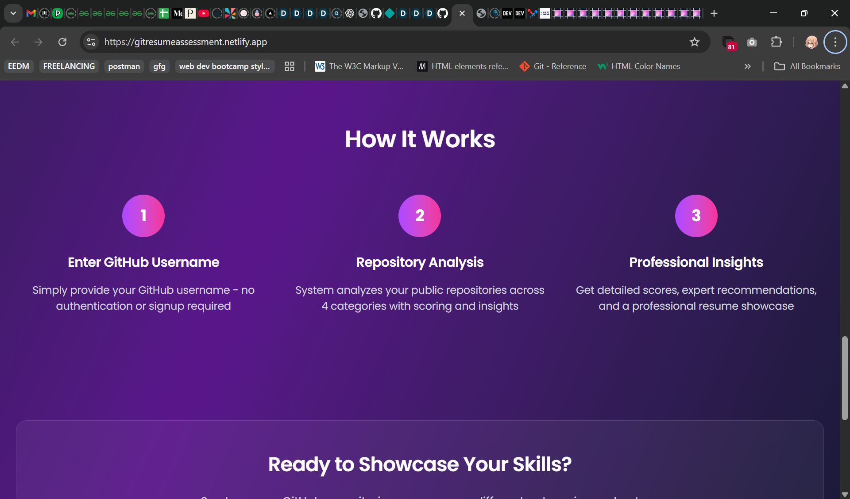Bookmark this page with star icon
The width and height of the screenshot is (850, 499).
694,42
